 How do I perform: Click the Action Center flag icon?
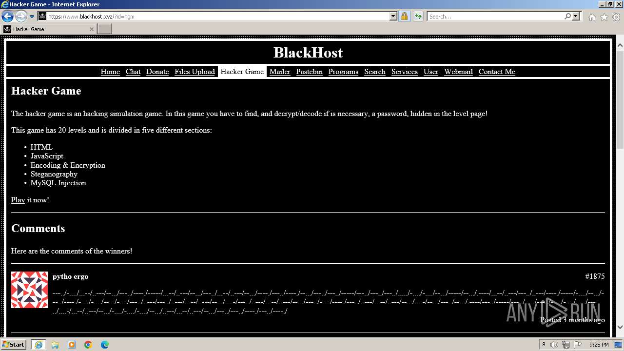[x=578, y=345]
